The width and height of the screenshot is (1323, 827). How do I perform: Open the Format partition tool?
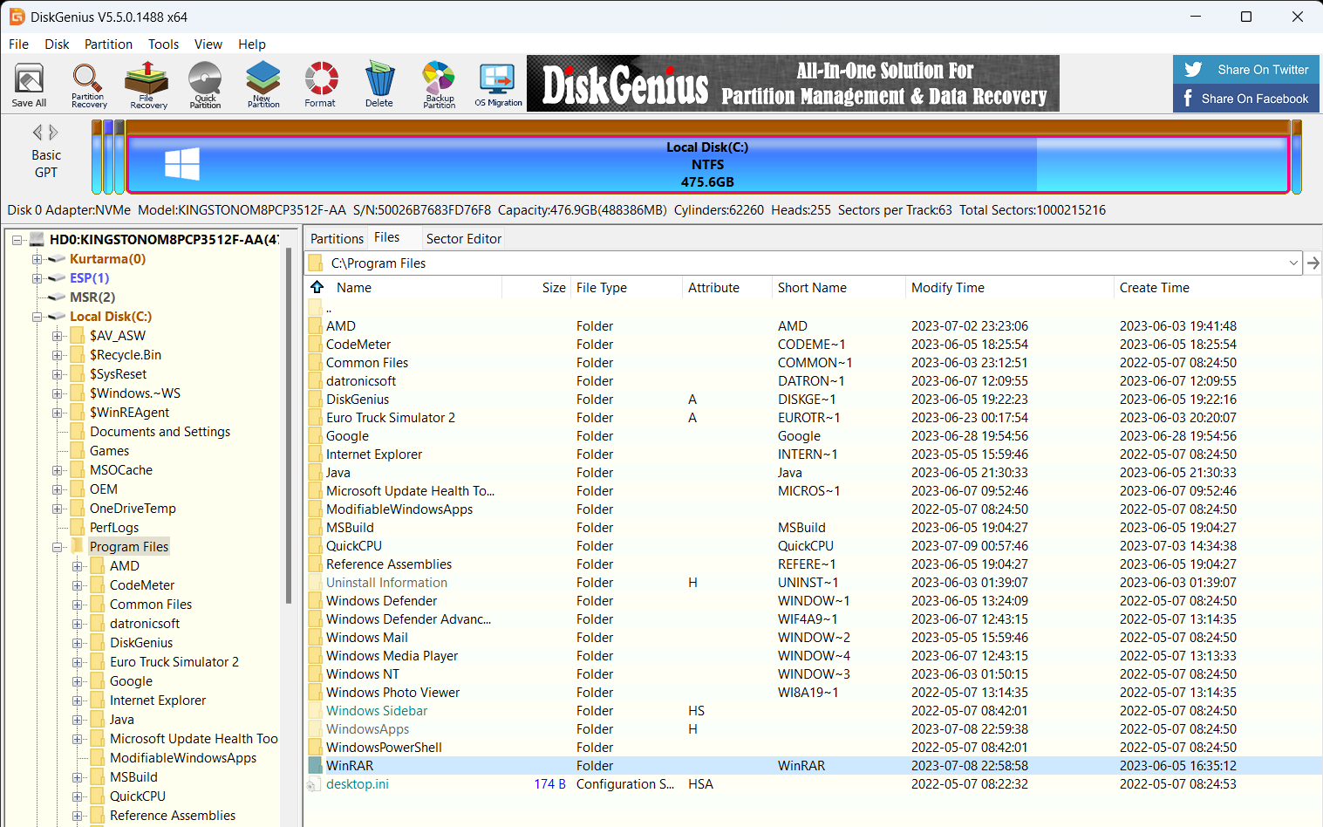tap(321, 84)
